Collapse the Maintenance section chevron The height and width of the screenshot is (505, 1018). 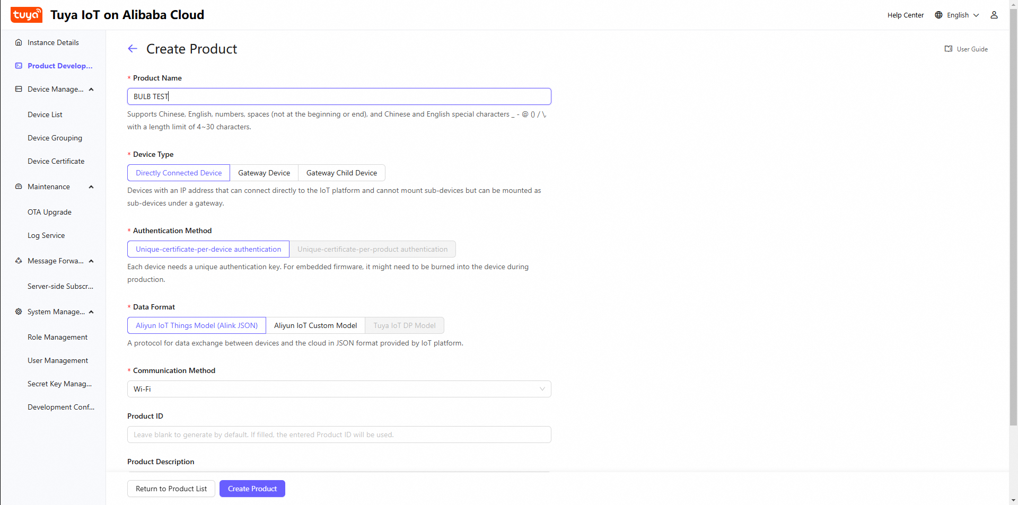[91, 187]
